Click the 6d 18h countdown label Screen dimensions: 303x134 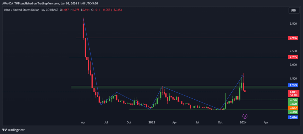point(293,95)
